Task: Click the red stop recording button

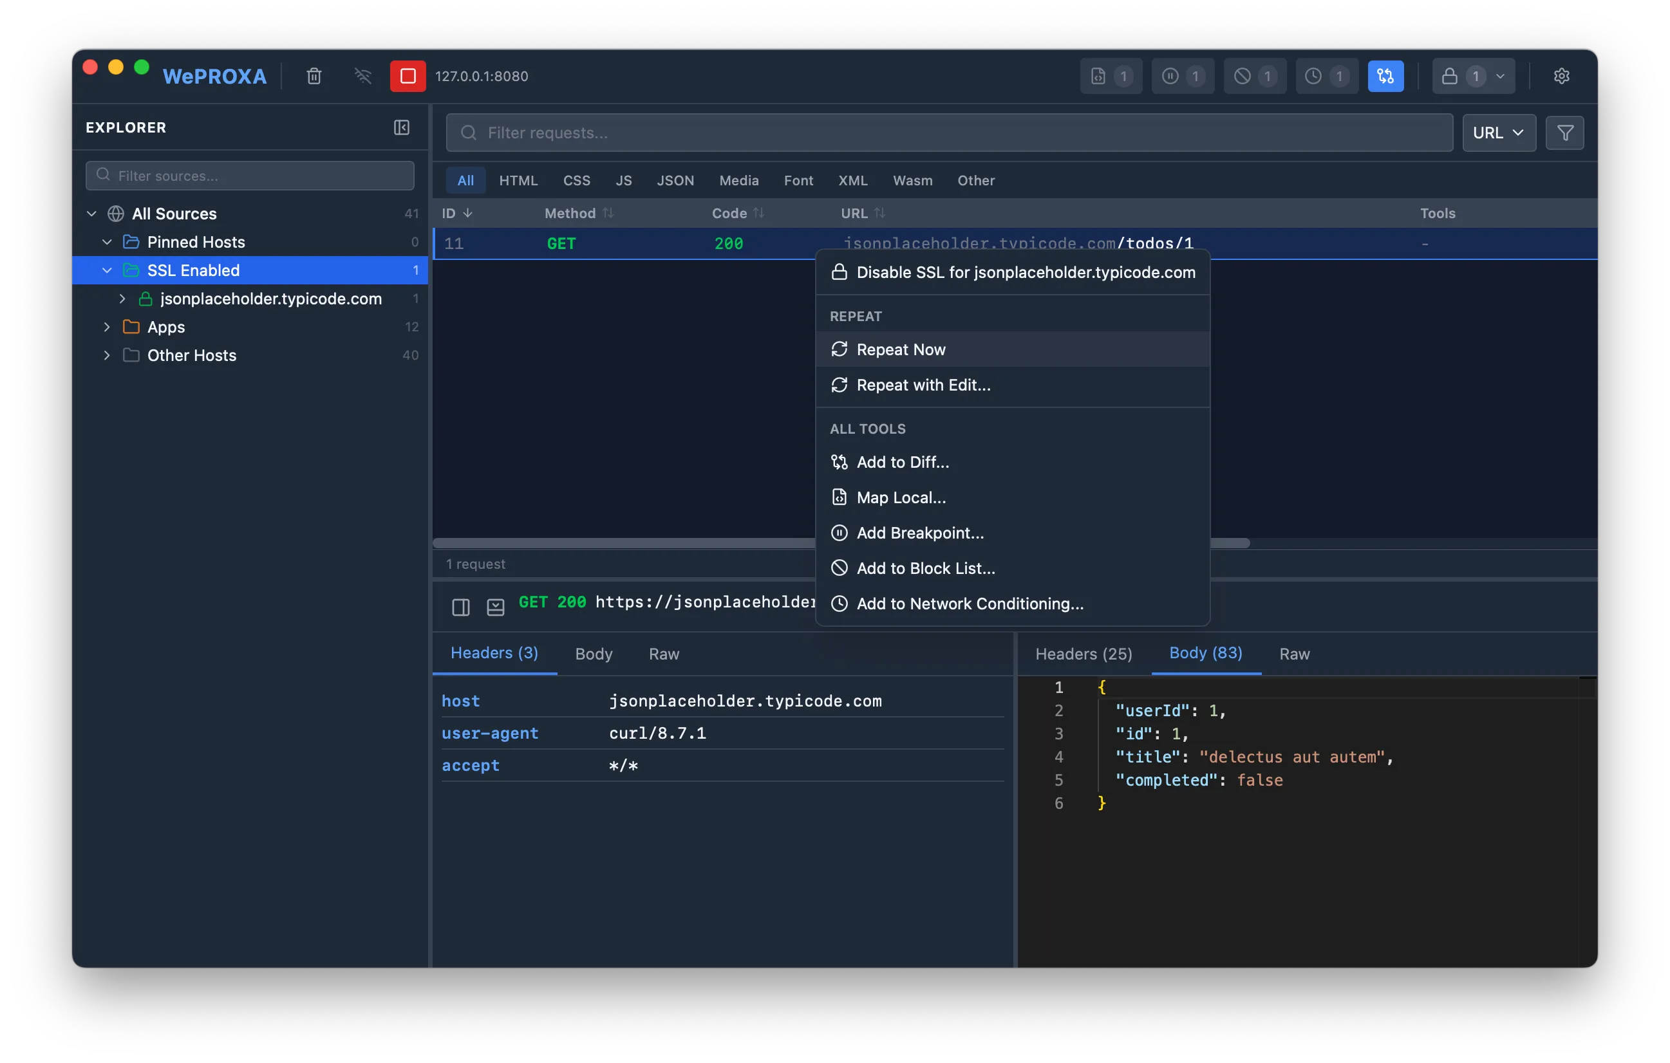Action: (x=408, y=76)
